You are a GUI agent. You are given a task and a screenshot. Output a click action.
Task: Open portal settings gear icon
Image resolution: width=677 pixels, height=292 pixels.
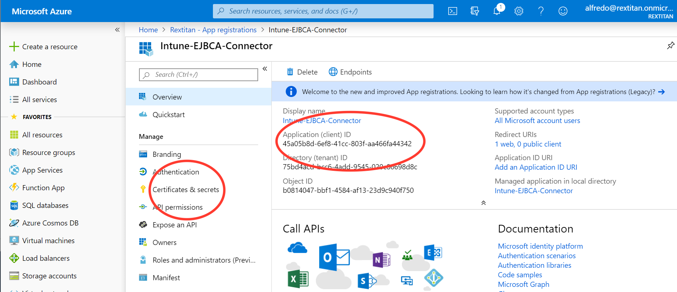(x=519, y=11)
